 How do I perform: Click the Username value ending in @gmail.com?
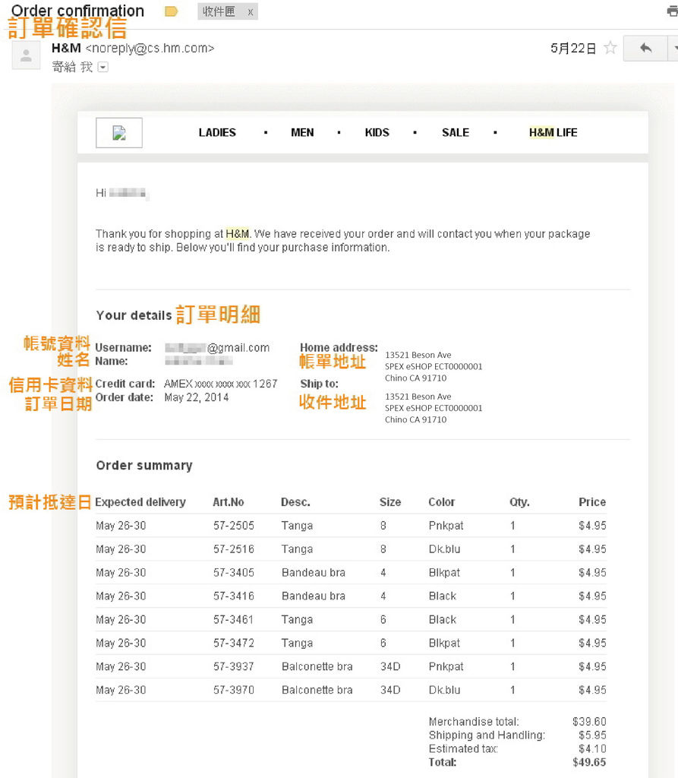217,348
